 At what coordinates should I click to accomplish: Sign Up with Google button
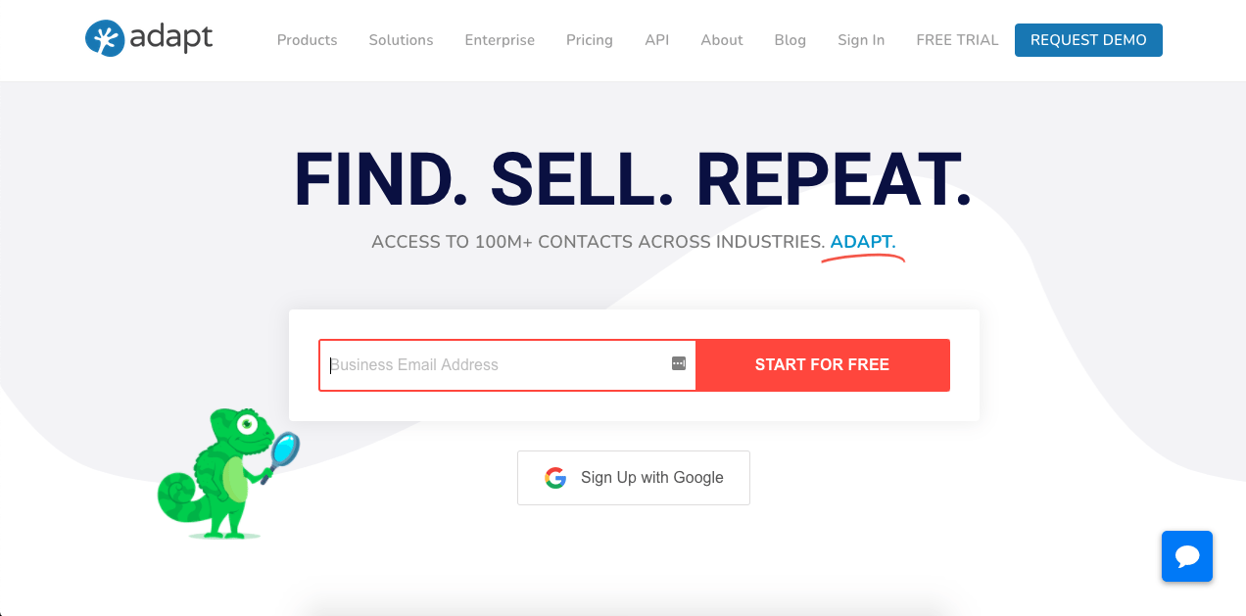click(634, 478)
